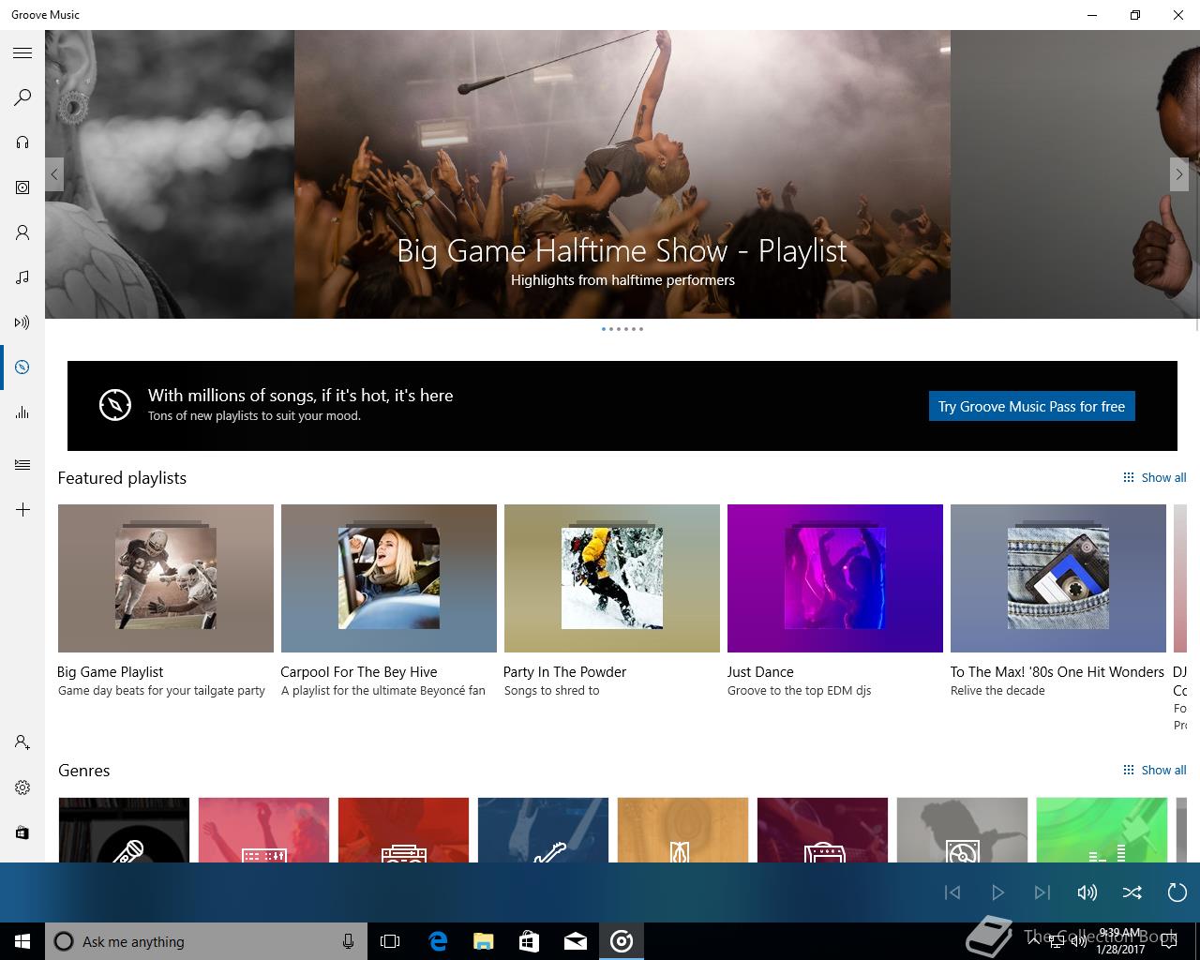Viewport: 1200px width, 960px height.
Task: Open Mail app from taskbar
Action: click(576, 941)
